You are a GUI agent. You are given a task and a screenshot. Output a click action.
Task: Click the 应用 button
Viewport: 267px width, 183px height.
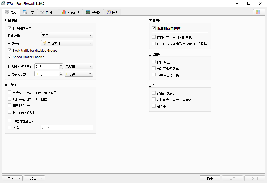pos(232,178)
